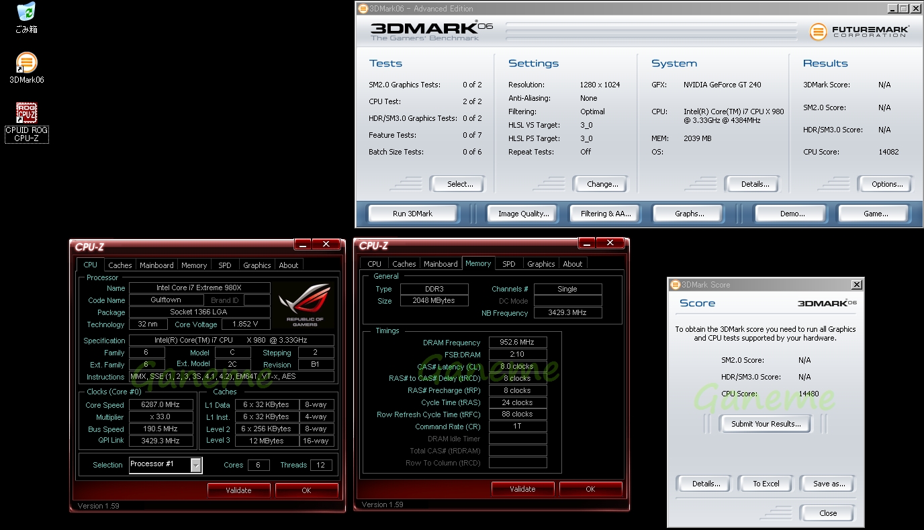The image size is (924, 530).
Task: Open Graphics tab in memory-timings CPU-Z window
Action: (541, 264)
